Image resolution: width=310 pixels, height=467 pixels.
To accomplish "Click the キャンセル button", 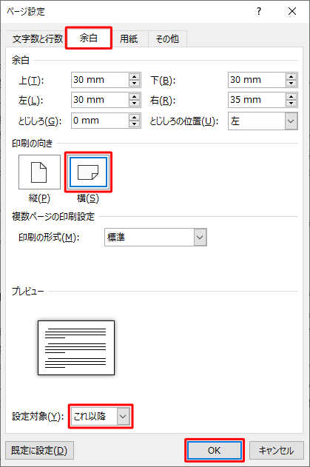I will click(x=277, y=450).
